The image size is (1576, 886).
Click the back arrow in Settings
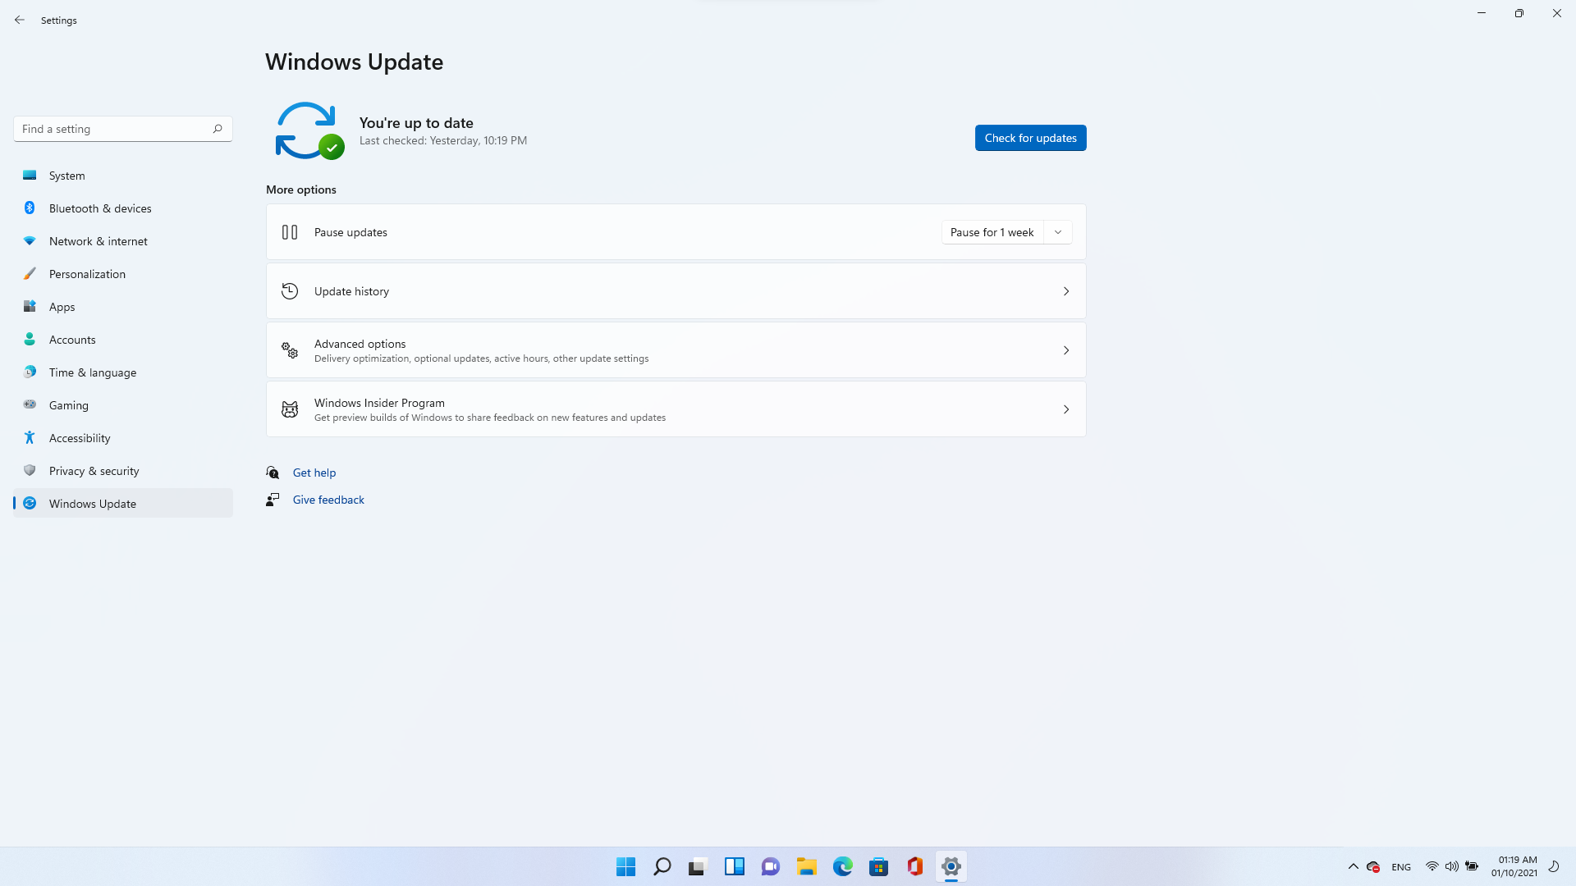[20, 20]
